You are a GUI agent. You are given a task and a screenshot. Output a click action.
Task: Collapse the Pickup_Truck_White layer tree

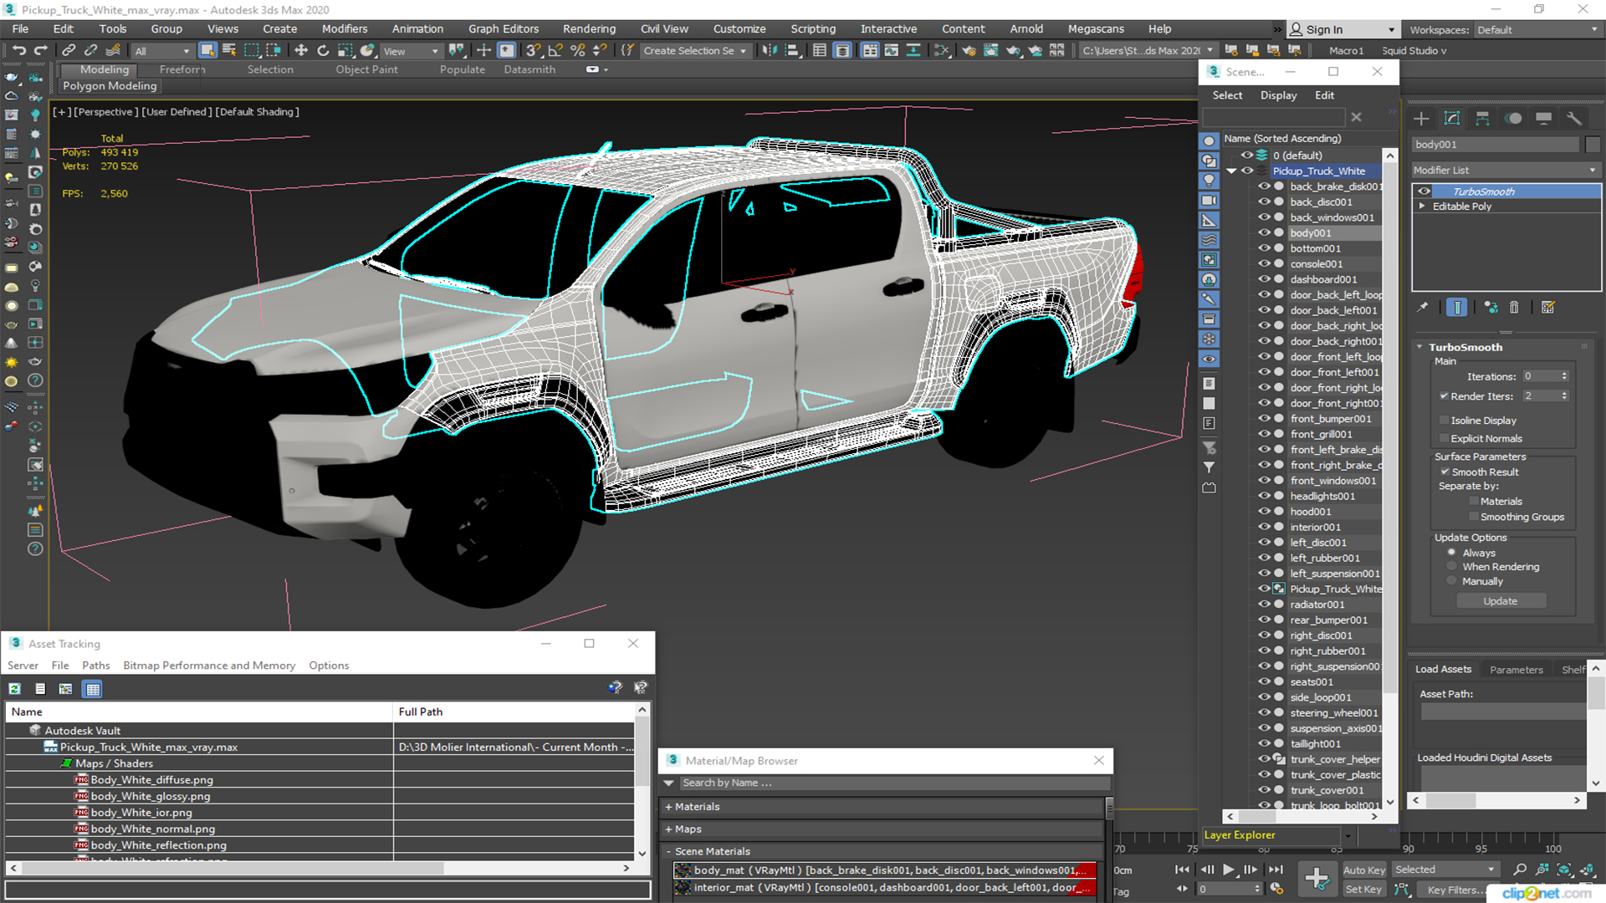(x=1231, y=171)
